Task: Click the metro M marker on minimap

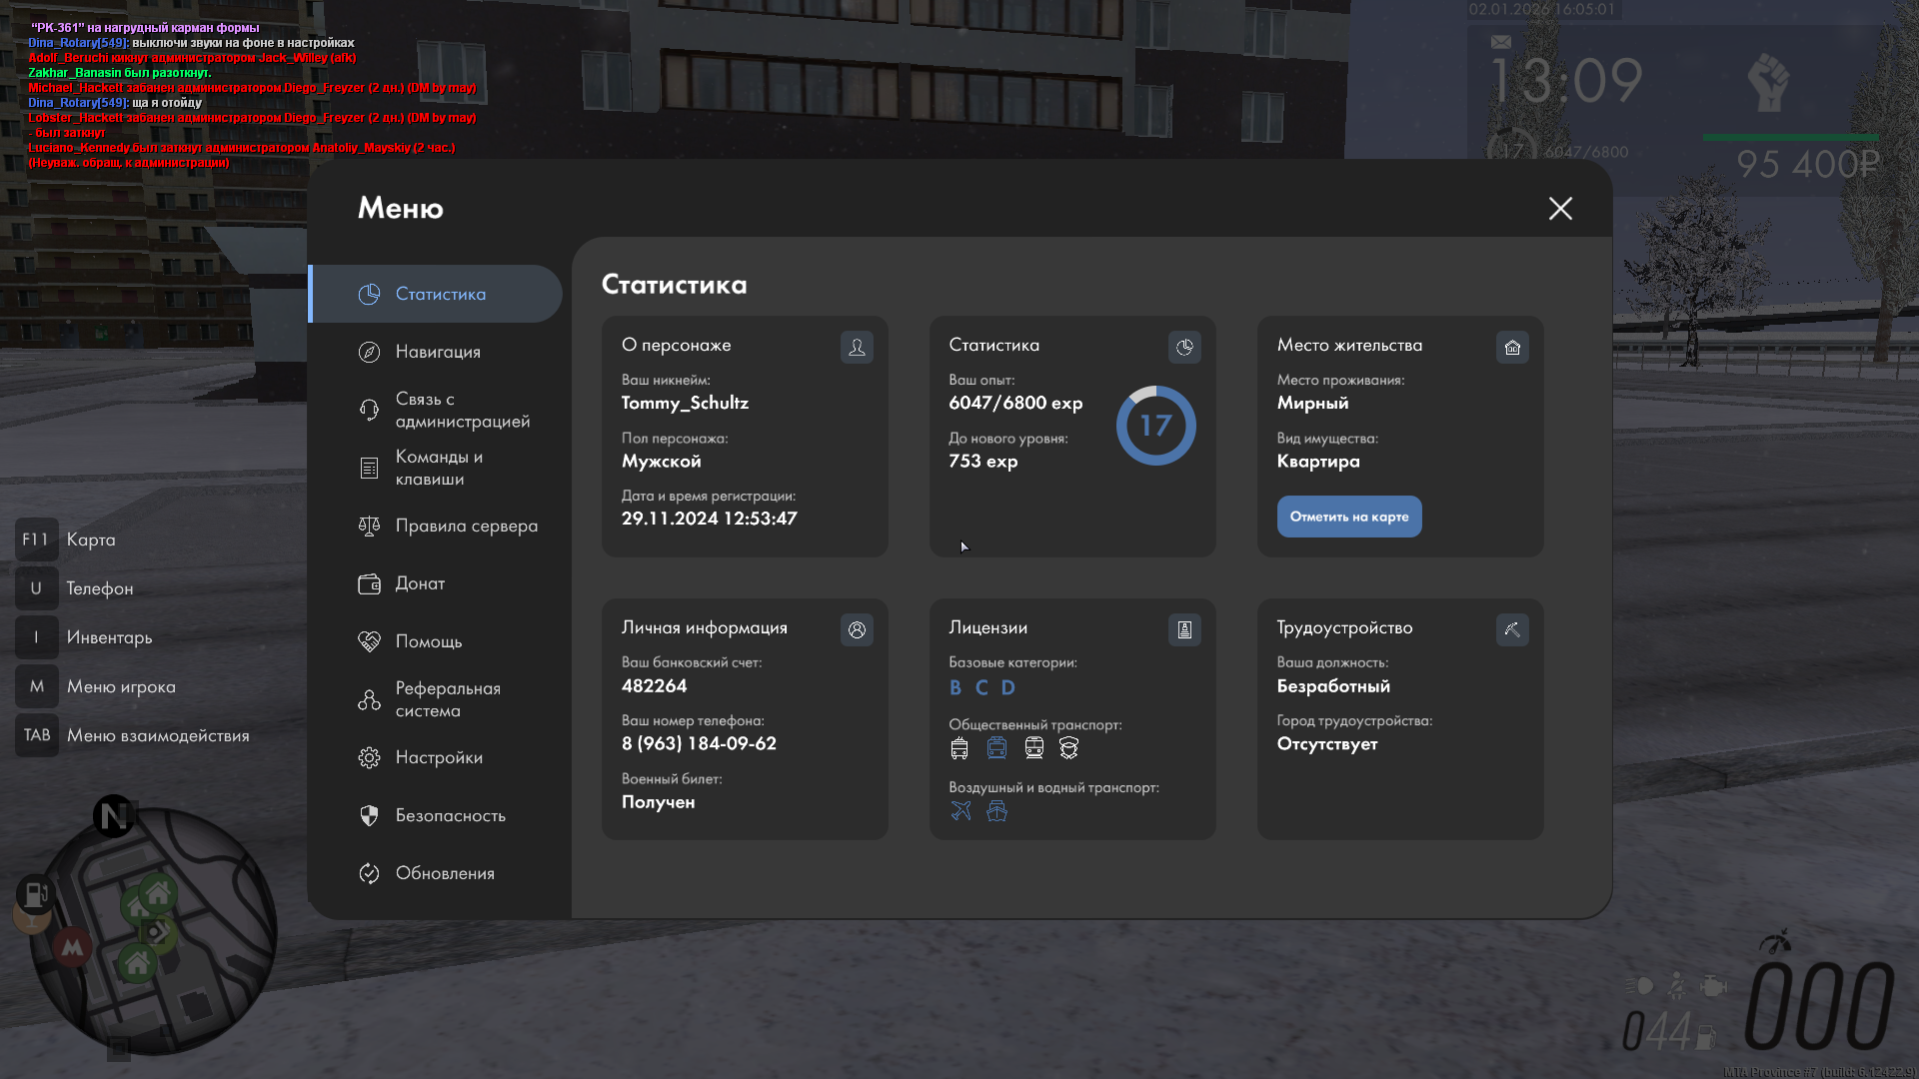Action: tap(73, 947)
